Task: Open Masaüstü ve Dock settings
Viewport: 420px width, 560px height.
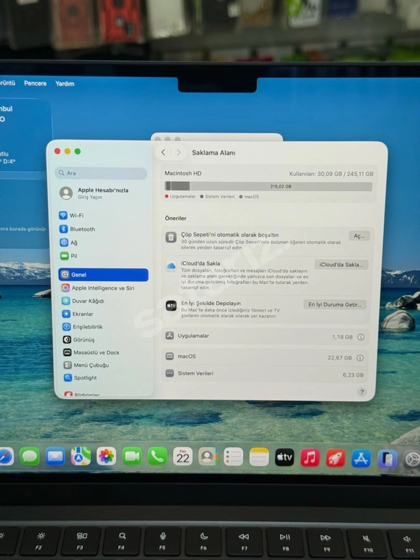Action: [91, 353]
